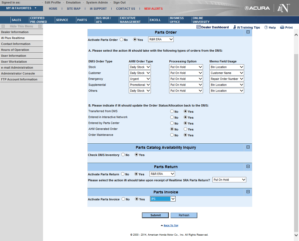
Task: Collapse the Parts Catalog Availability Inquiry section
Action: (x=248, y=147)
